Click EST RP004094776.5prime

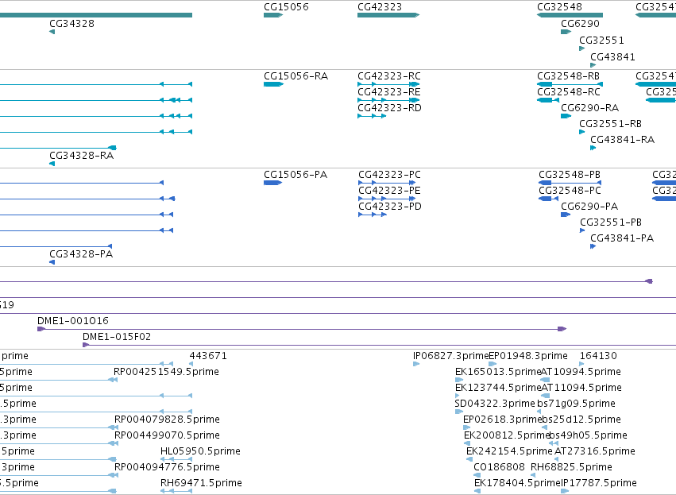167,467
